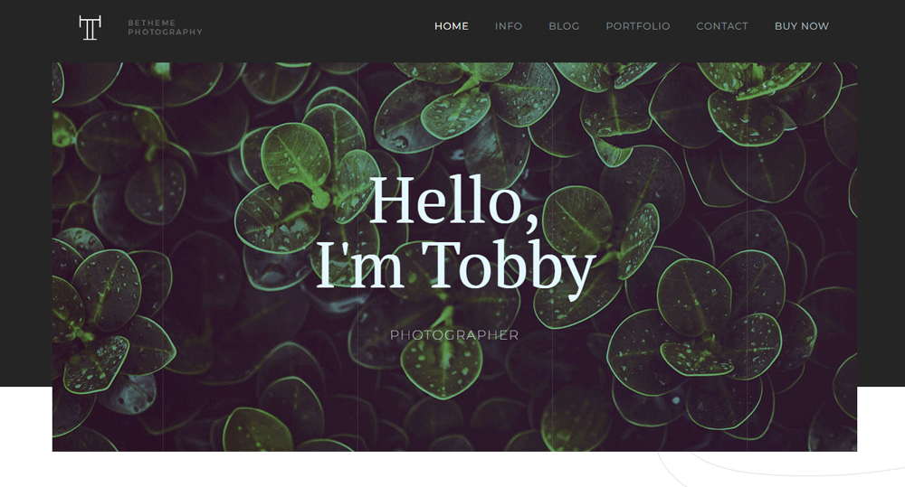Image resolution: width=905 pixels, height=487 pixels.
Task: Open the BeTheme Photography site title
Action: coord(165,27)
